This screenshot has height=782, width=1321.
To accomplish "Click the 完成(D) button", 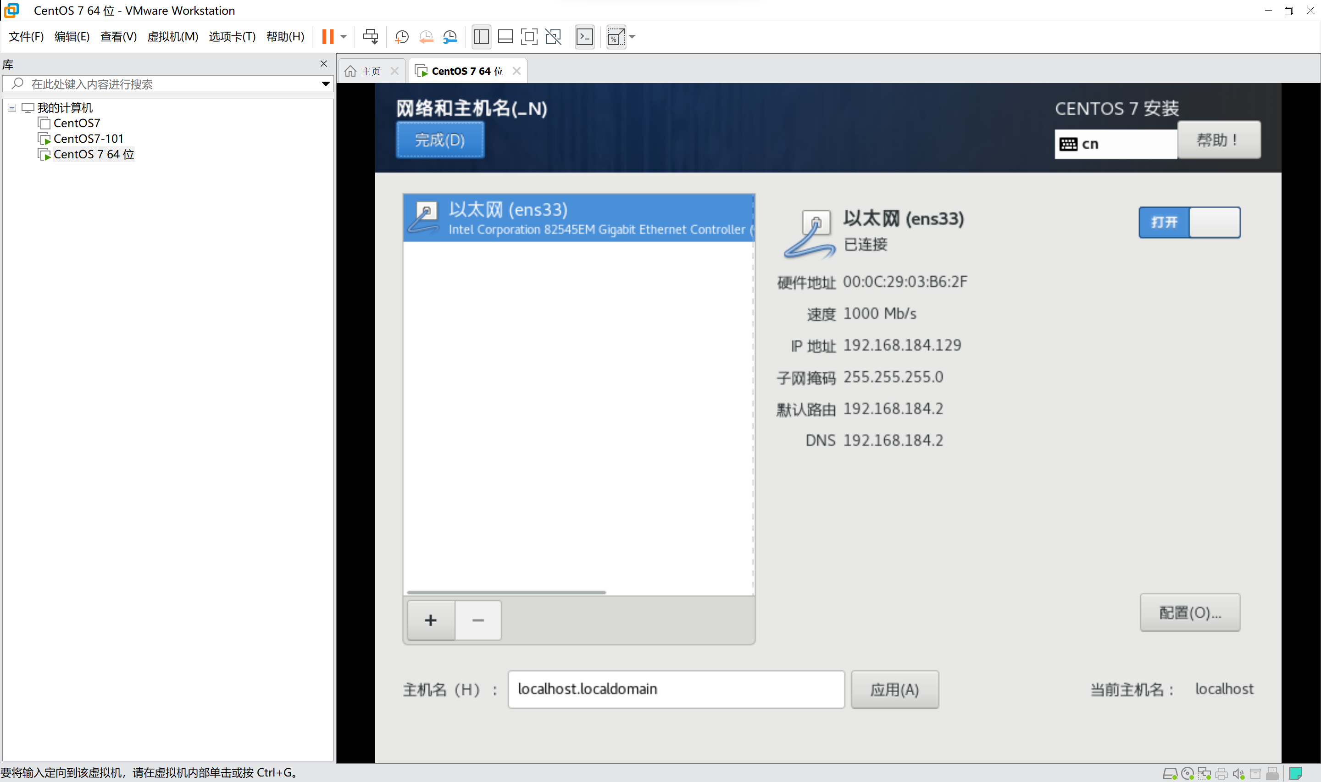I will coord(439,140).
